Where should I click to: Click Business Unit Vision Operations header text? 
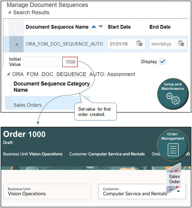click(33, 154)
